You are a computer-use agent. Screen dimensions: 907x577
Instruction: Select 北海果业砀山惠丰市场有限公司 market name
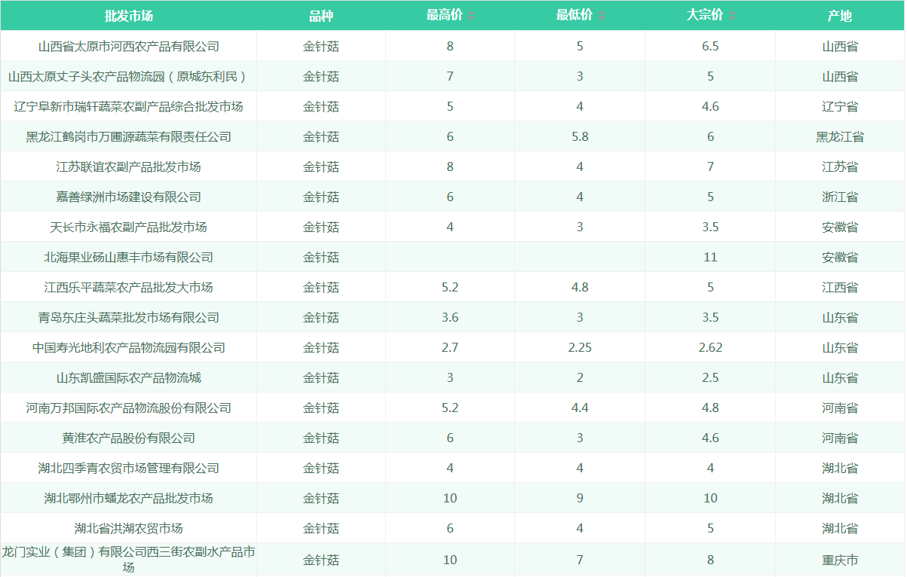(129, 257)
